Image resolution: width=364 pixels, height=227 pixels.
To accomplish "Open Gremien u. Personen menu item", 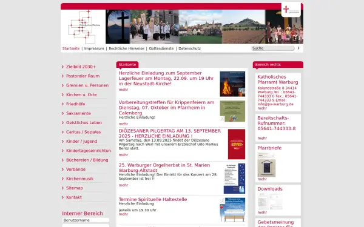I will [87, 85].
